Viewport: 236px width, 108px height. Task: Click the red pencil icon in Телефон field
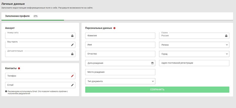pos(72,76)
